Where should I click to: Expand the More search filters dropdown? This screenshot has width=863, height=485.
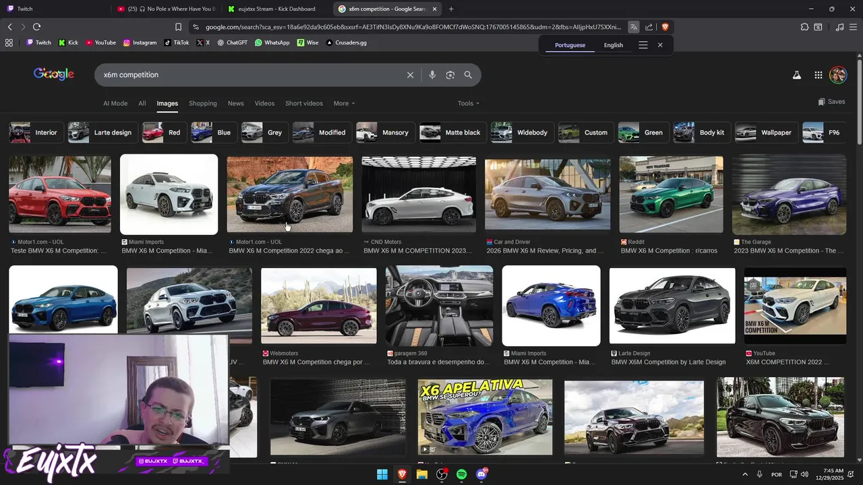coord(344,103)
